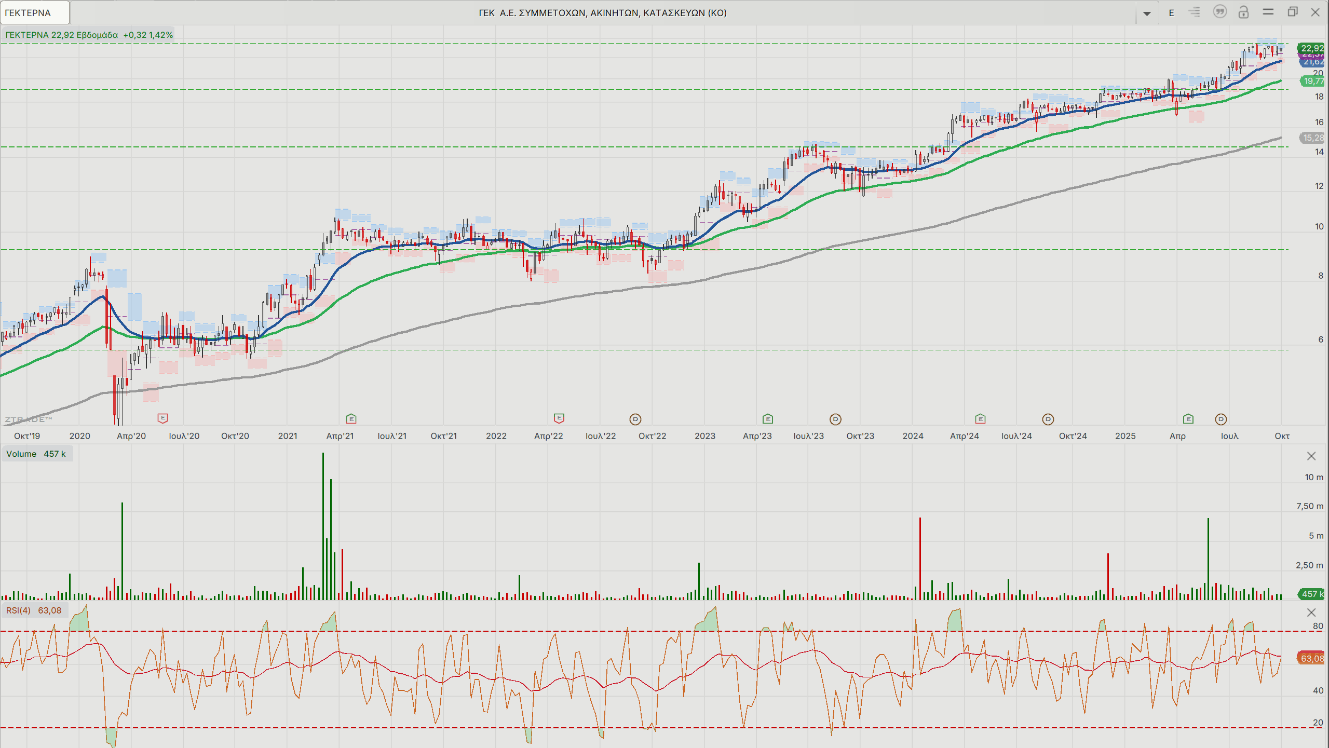This screenshot has height=748, width=1329.
Task: Click the red 'E' marker near Ιουλ'20
Action: click(162, 418)
